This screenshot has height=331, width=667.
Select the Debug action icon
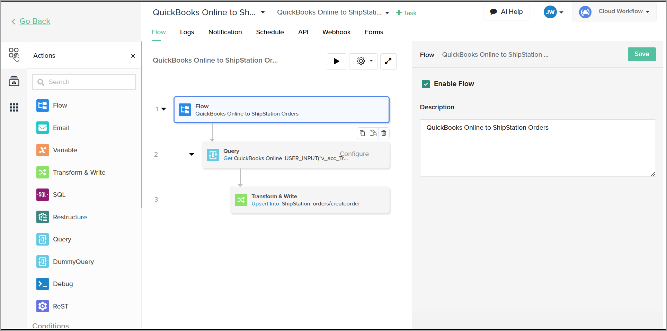pyautogui.click(x=43, y=284)
